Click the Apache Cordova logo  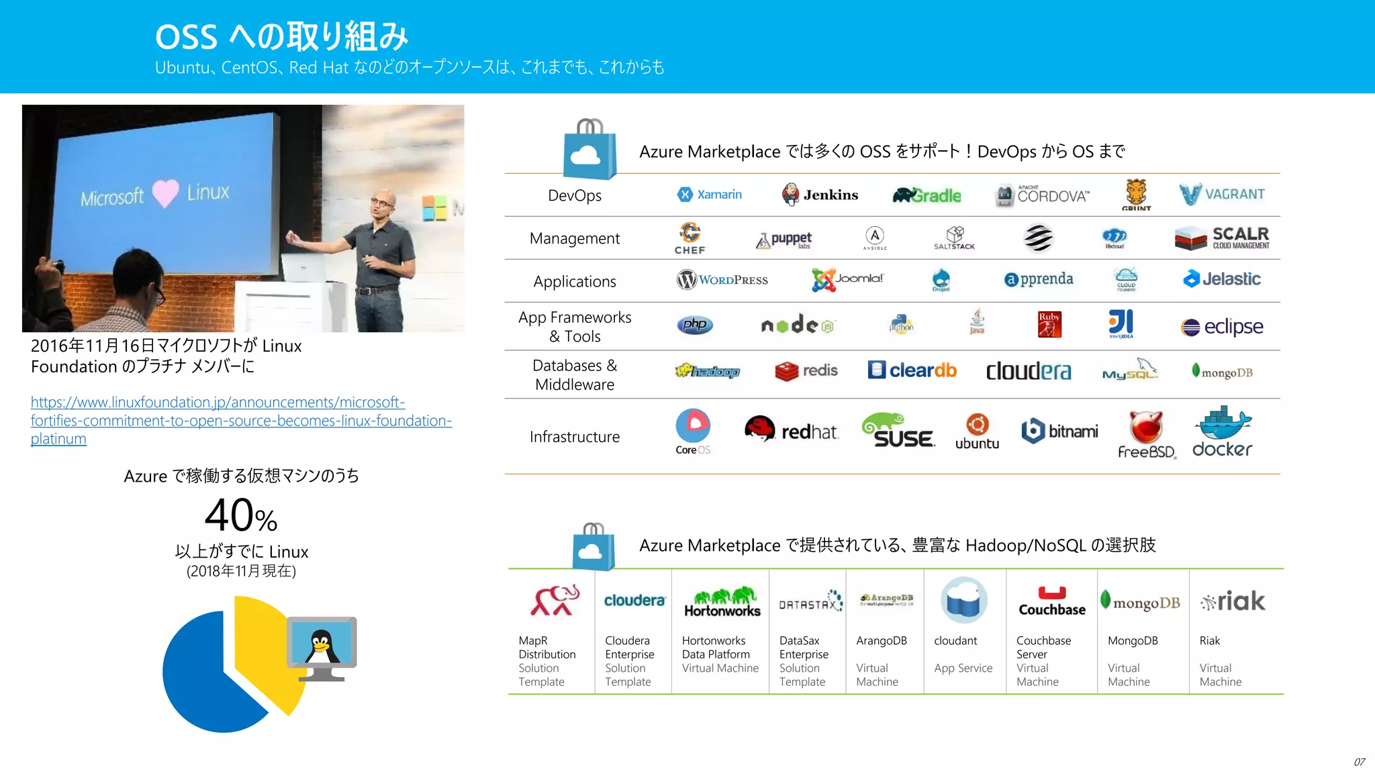click(x=1042, y=195)
